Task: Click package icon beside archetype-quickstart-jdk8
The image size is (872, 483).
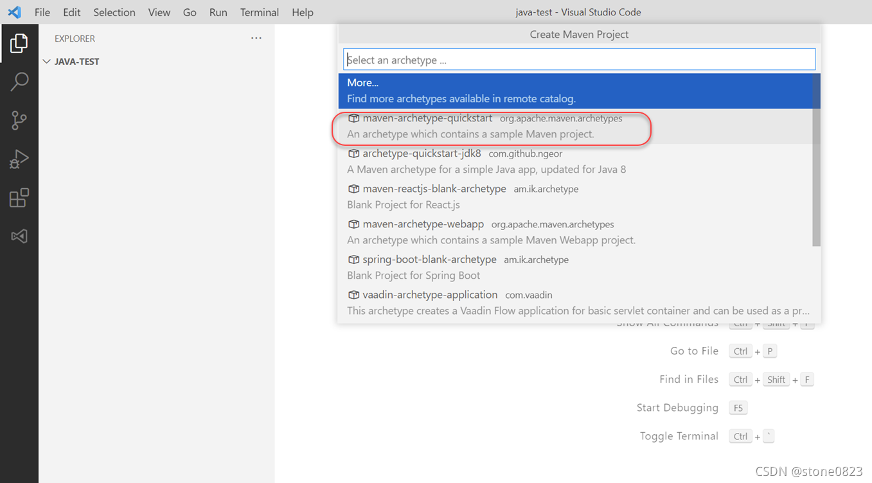Action: [353, 154]
